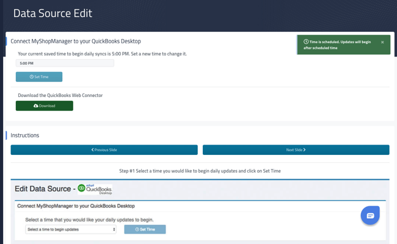This screenshot has width=397, height=244.
Task: Click the 'Instructions' section heading
Action: (25, 135)
